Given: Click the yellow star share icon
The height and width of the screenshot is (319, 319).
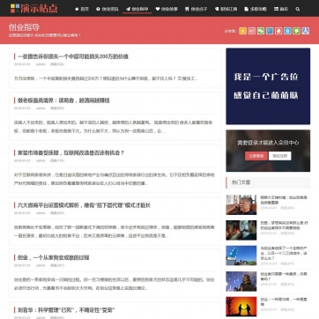Looking at the screenshot, I should [242, 31].
